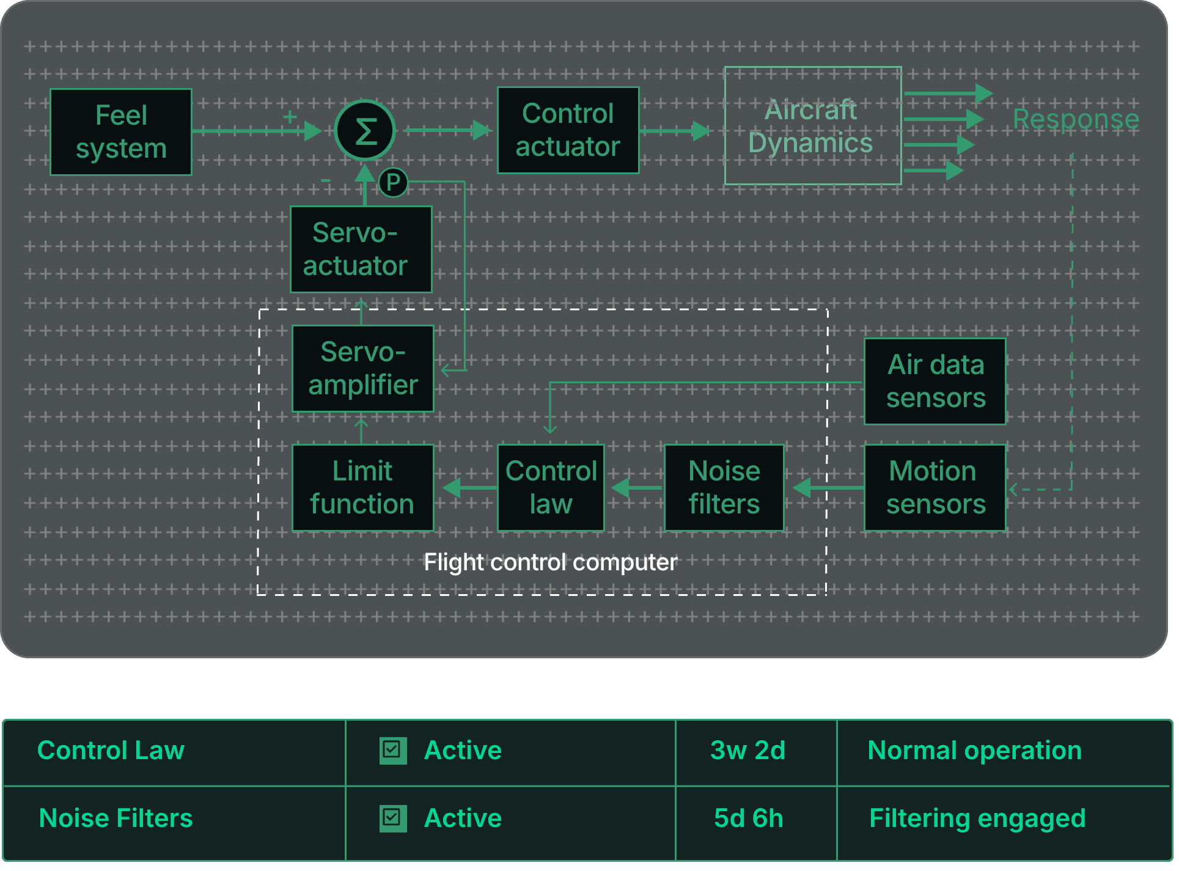Image resolution: width=1179 pixels, height=871 pixels.
Task: Click the Motion sensors block
Action: click(935, 488)
